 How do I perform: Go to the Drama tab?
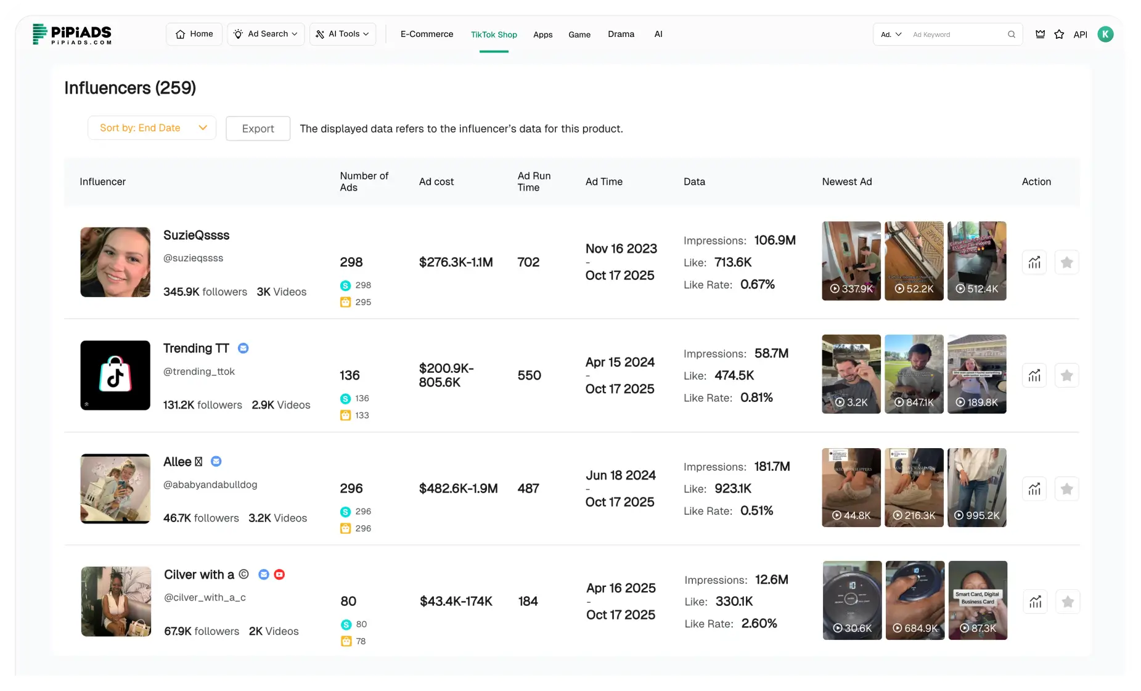621,34
